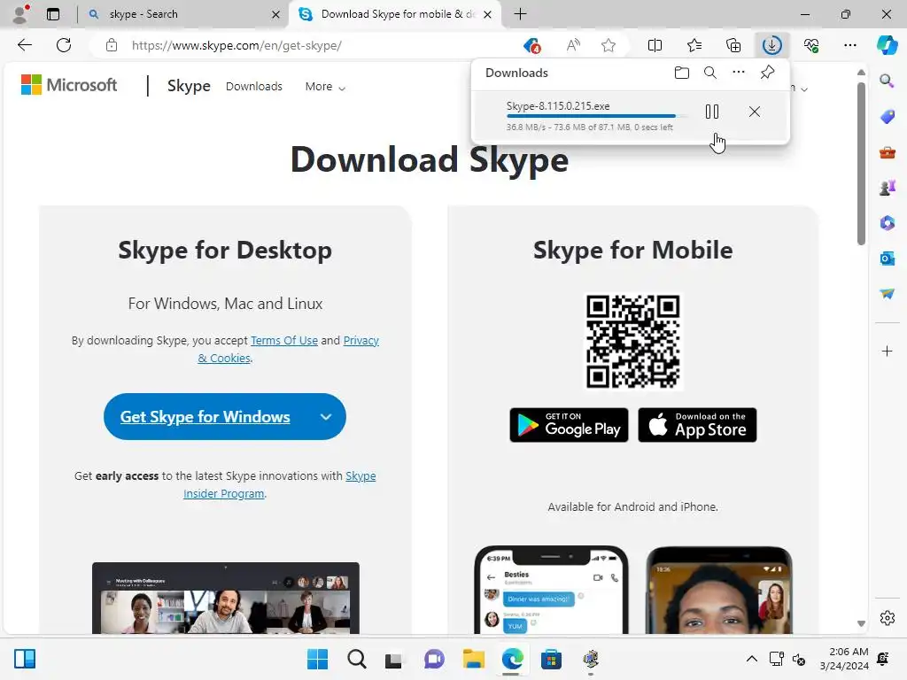Show hidden system tray icons
The height and width of the screenshot is (680, 907).
coord(751,659)
